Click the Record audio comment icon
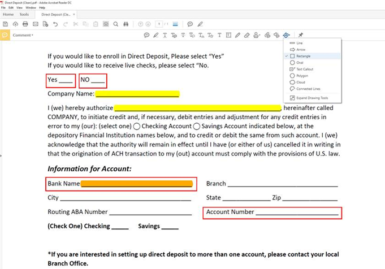The height and width of the screenshot is (269, 385). 276,35
